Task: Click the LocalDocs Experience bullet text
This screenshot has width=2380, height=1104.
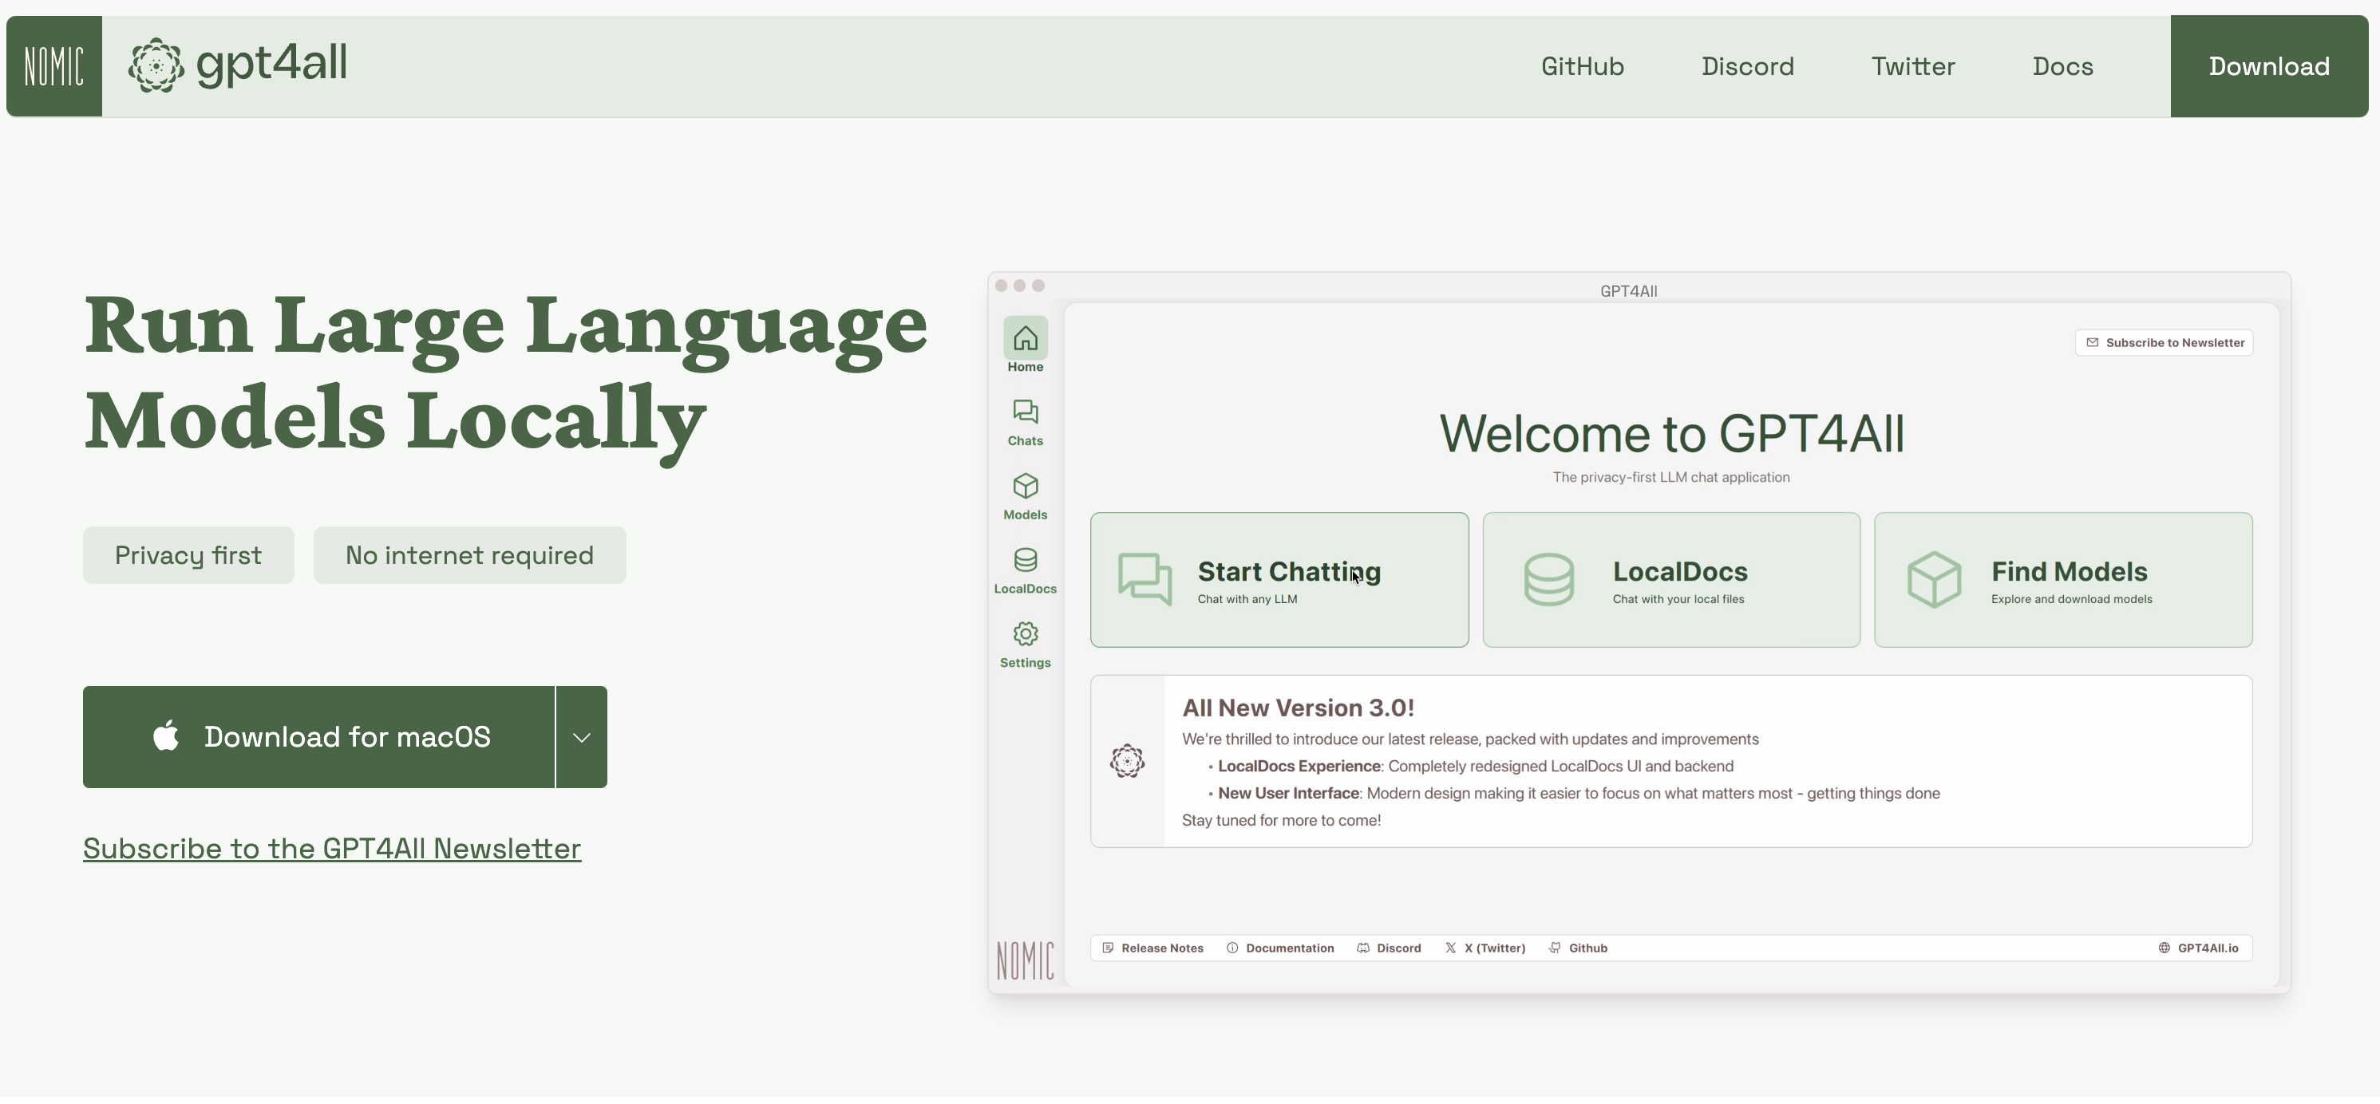Action: point(1476,766)
